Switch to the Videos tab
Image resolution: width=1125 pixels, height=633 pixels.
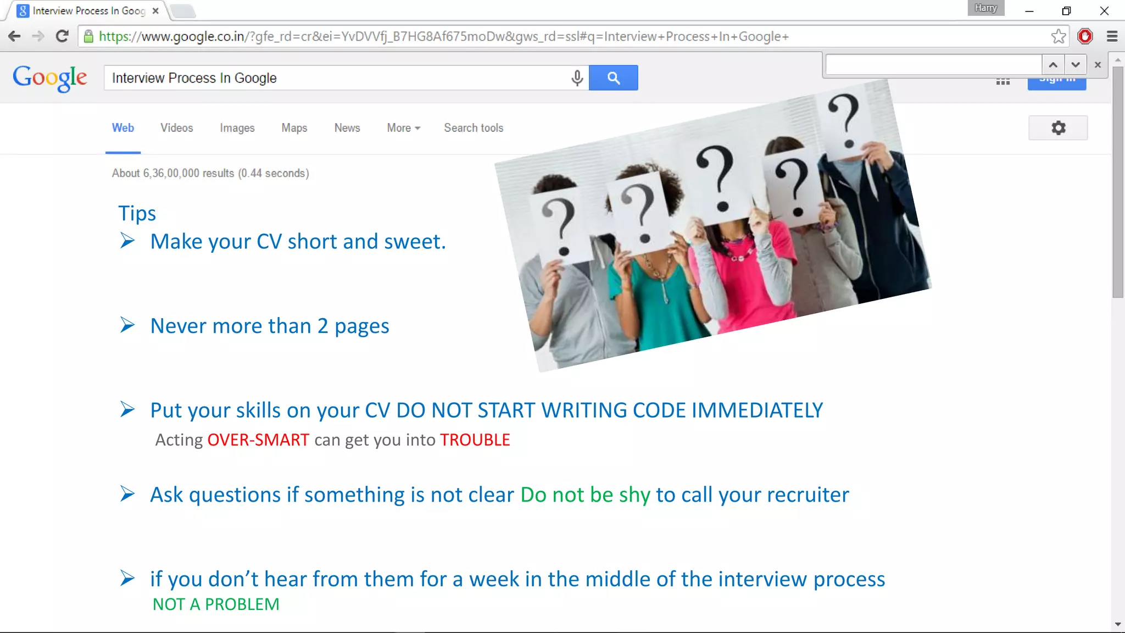click(x=177, y=128)
